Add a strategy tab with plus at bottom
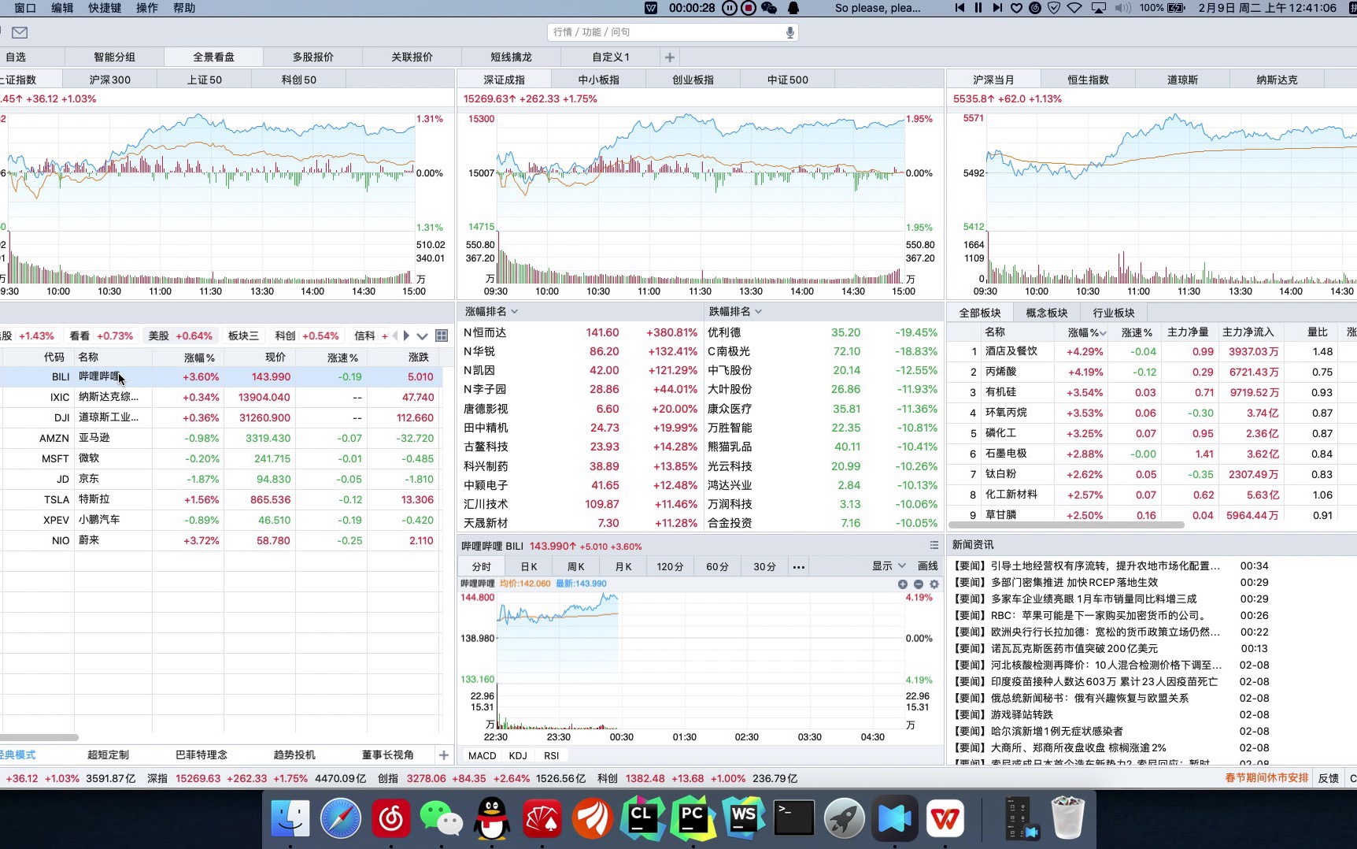 coord(443,754)
